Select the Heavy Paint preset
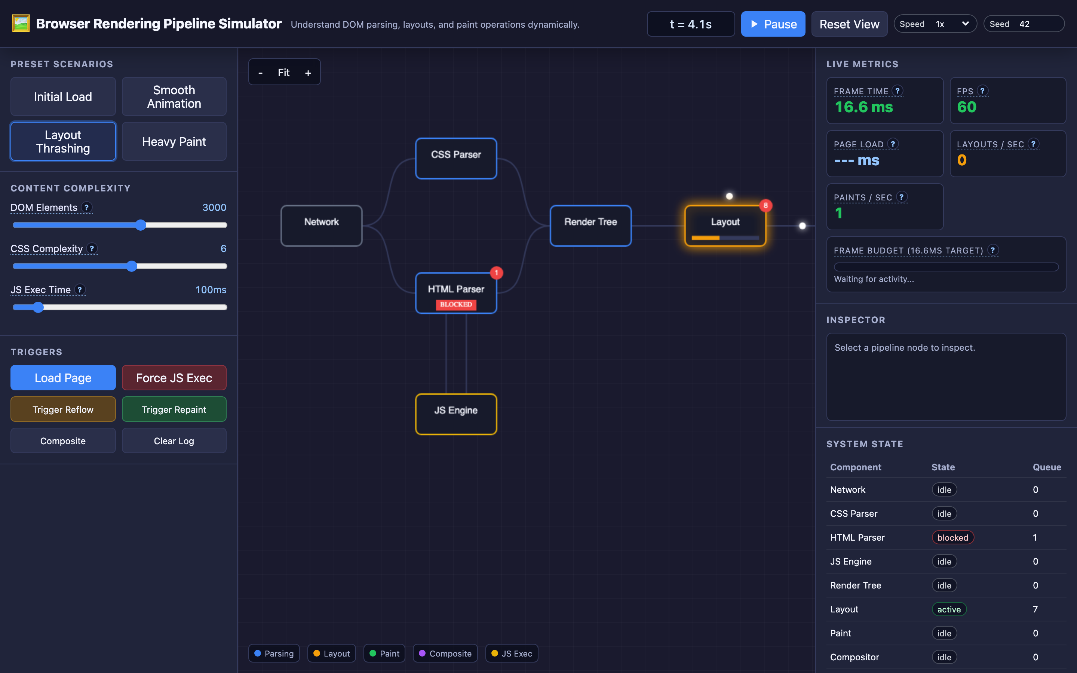 coord(174,142)
